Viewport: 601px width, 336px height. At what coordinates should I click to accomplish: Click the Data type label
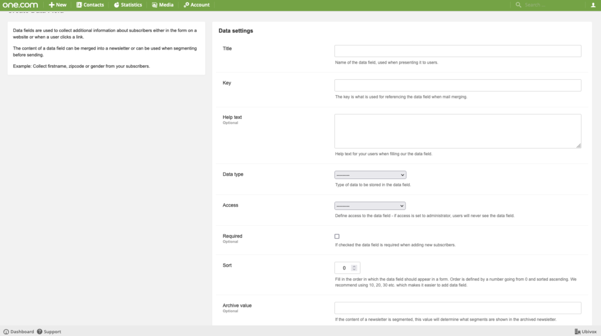pos(233,174)
